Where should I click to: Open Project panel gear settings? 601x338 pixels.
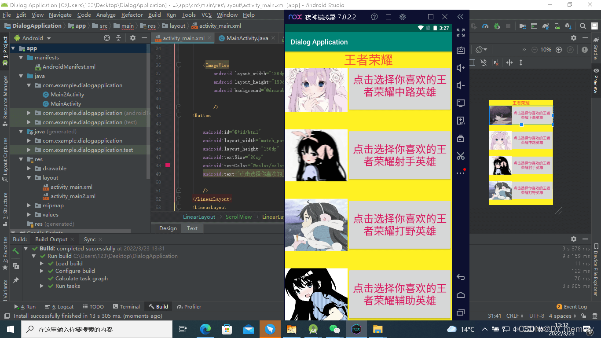click(x=132, y=38)
